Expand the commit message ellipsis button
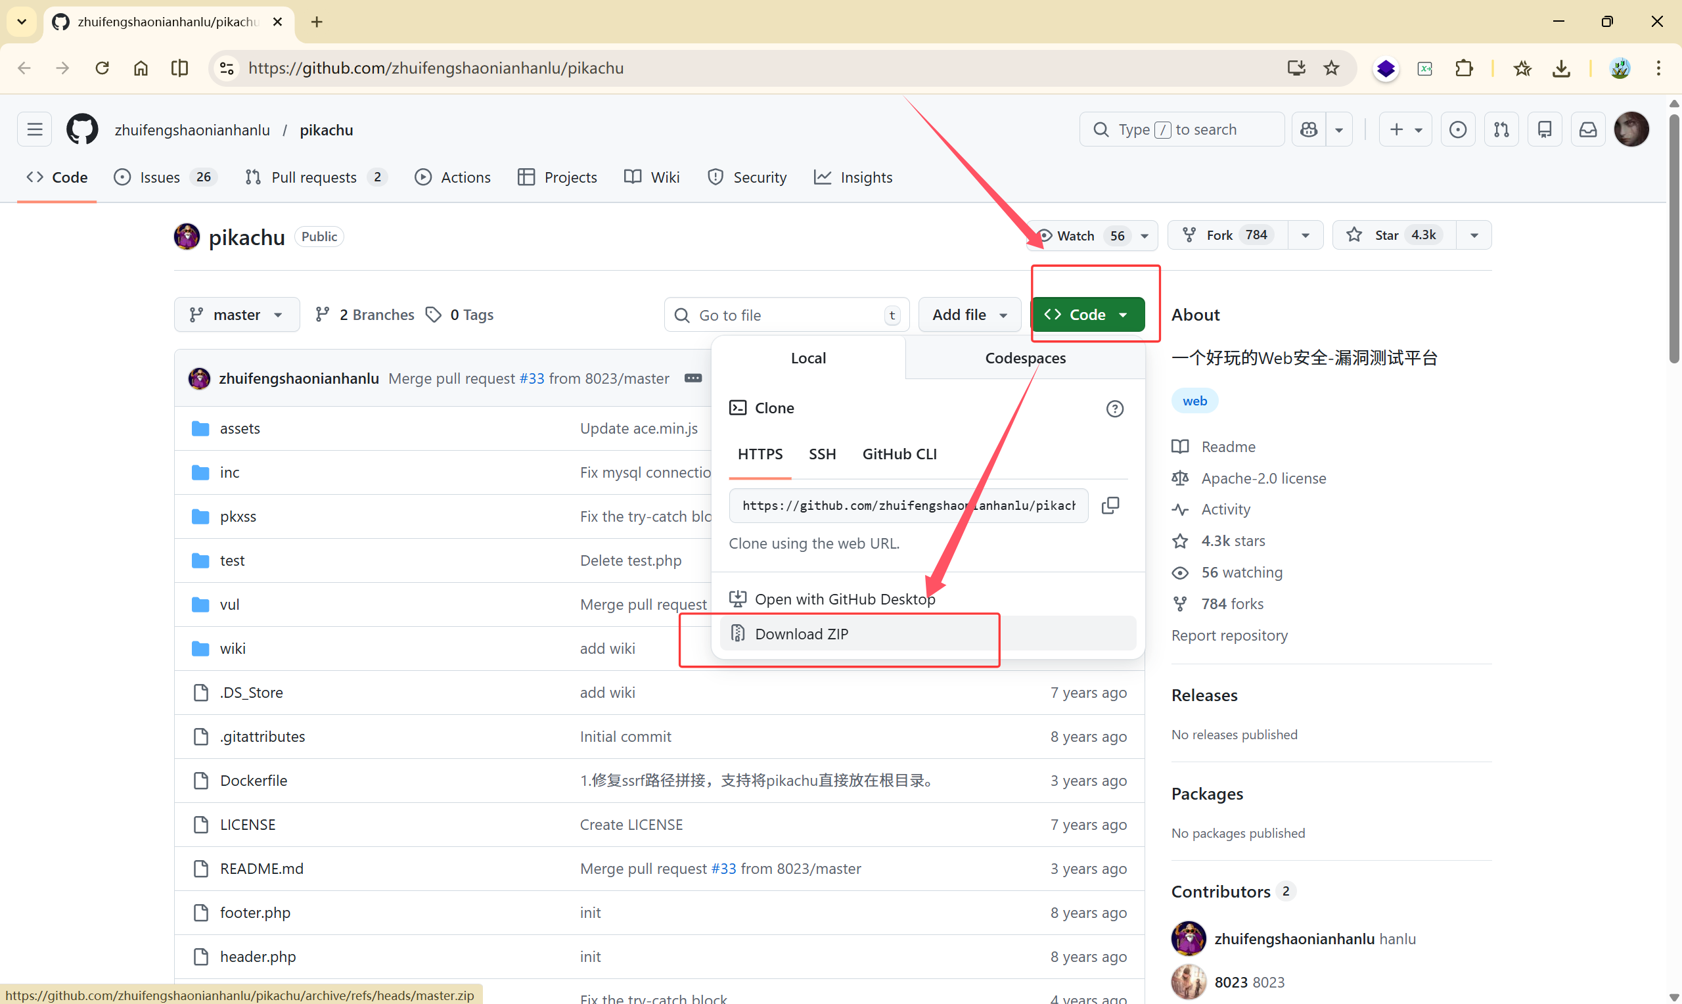 pyautogui.click(x=693, y=378)
